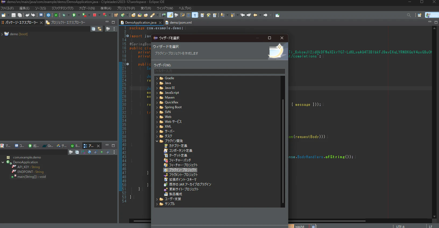439x228 pixels.
Task: Toggle Hide Static Members in Outline toolbar
Action: click(95, 152)
